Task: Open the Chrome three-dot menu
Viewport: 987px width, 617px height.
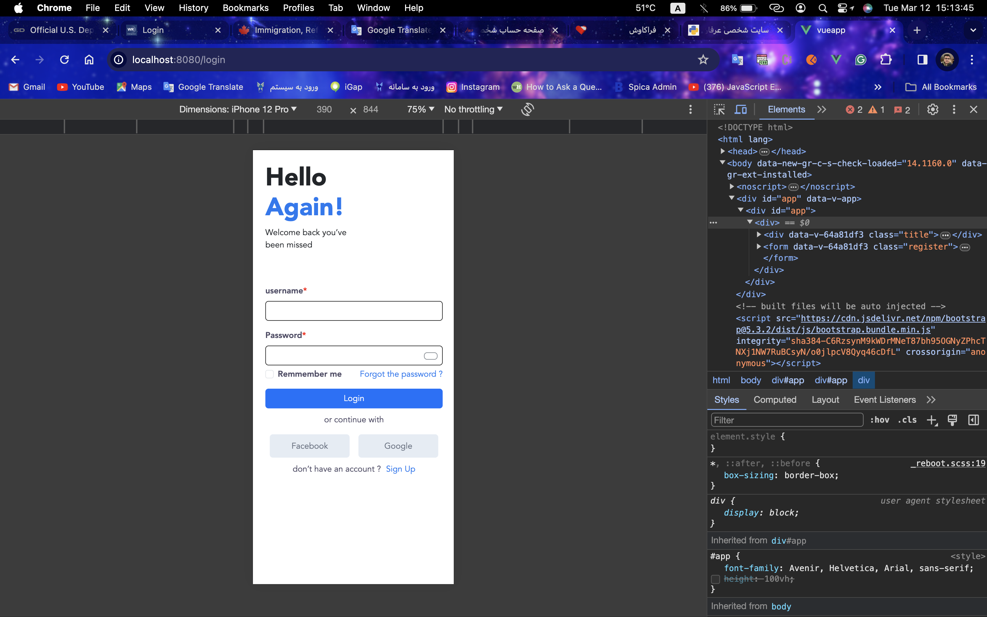Action: pos(972,60)
